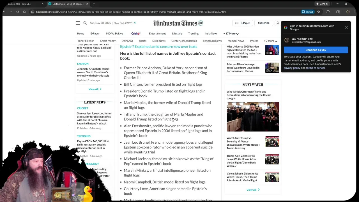Open IND Vs SA Live section

pyautogui.click(x=114, y=33)
